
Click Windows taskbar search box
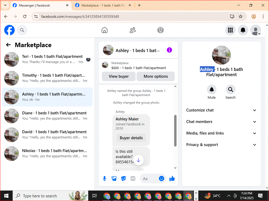(x=50, y=196)
